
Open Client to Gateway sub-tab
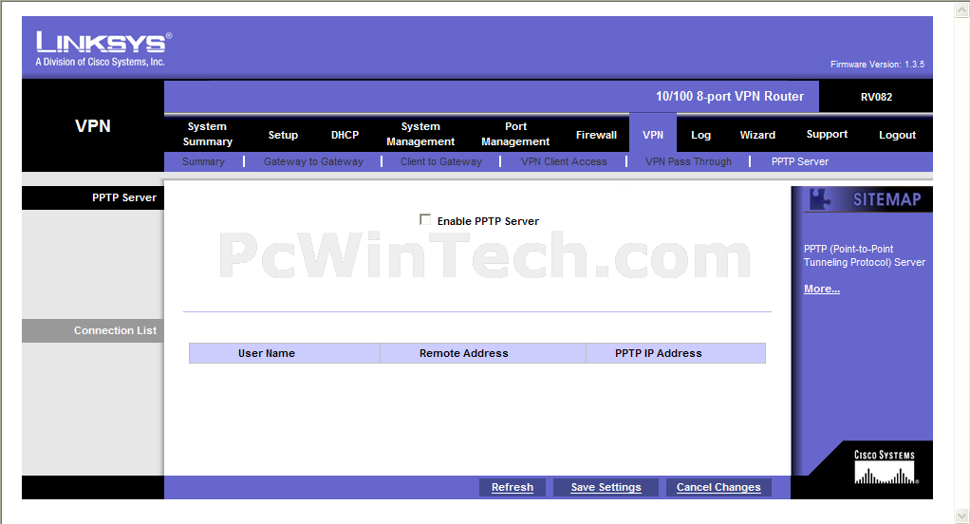(x=440, y=161)
